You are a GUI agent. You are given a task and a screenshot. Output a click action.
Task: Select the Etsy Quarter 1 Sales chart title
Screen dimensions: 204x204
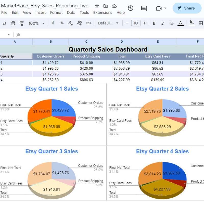52,89
